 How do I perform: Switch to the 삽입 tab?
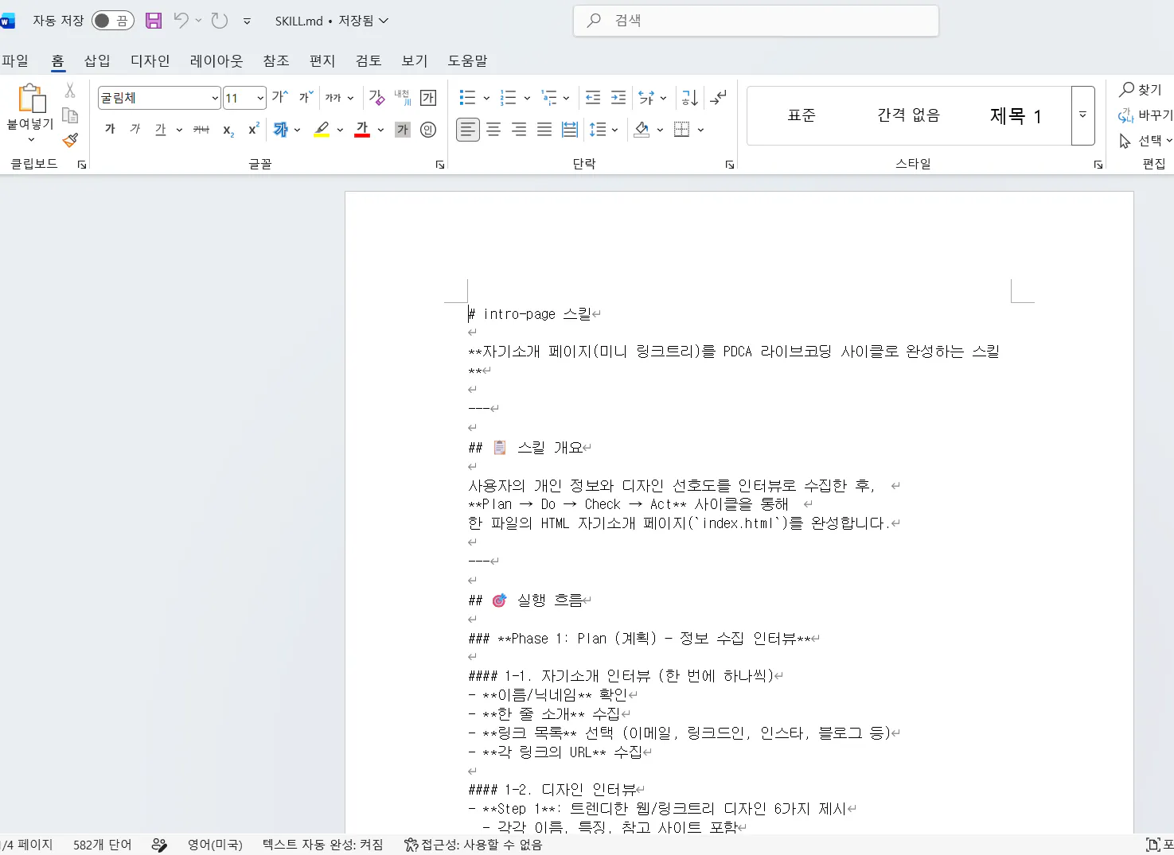point(97,60)
